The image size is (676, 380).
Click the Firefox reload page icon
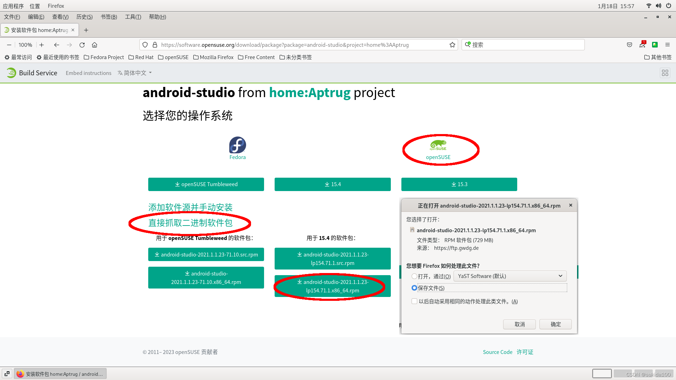pyautogui.click(x=82, y=45)
